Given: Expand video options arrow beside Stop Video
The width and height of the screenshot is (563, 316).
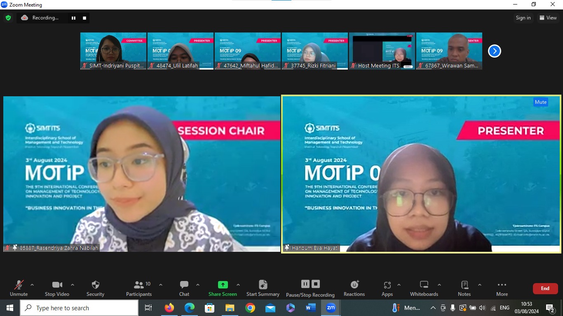Looking at the screenshot, I should point(73,285).
